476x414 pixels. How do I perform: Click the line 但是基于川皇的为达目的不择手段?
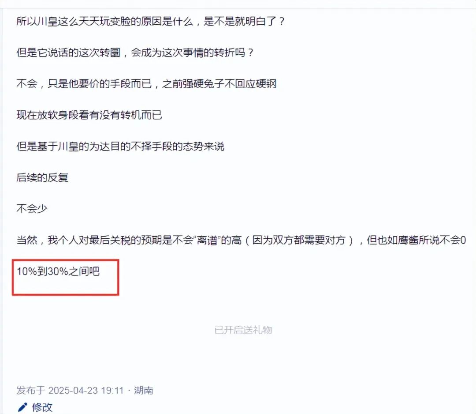click(120, 146)
